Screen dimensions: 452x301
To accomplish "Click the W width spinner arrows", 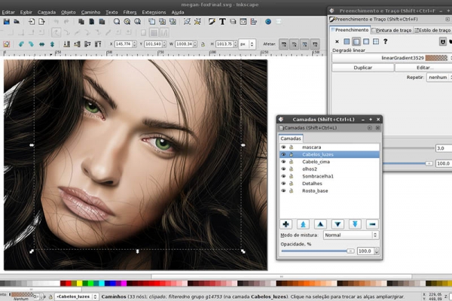I will pyautogui.click(x=195, y=44).
